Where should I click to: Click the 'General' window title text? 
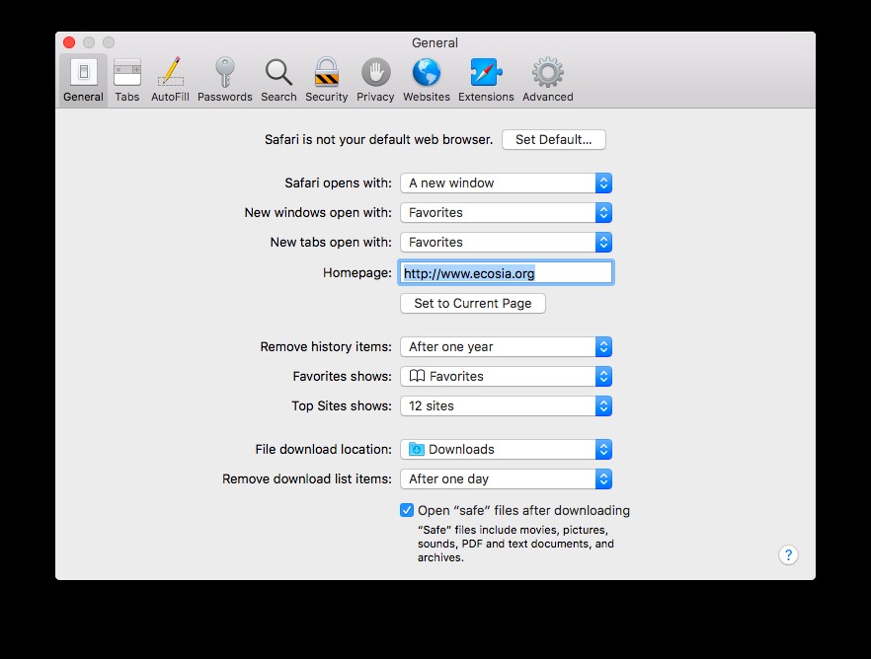(435, 42)
